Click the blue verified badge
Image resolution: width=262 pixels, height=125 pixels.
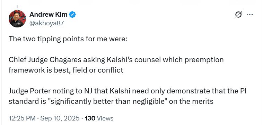pos(72,15)
